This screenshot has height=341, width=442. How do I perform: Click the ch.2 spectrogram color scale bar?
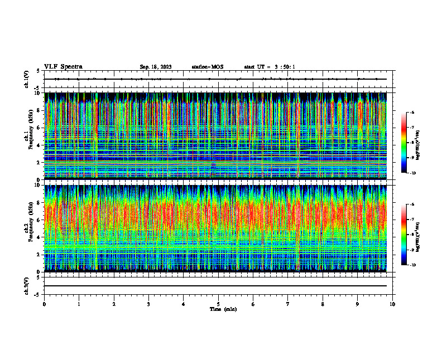click(x=403, y=235)
